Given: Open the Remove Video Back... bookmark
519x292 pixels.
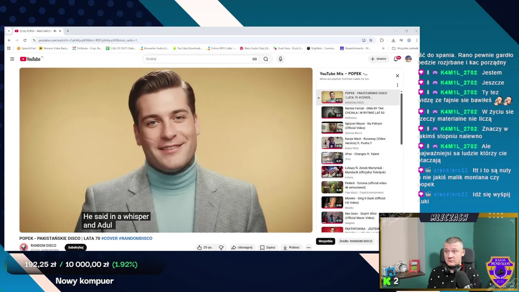Looking at the screenshot, I should pos(54,48).
